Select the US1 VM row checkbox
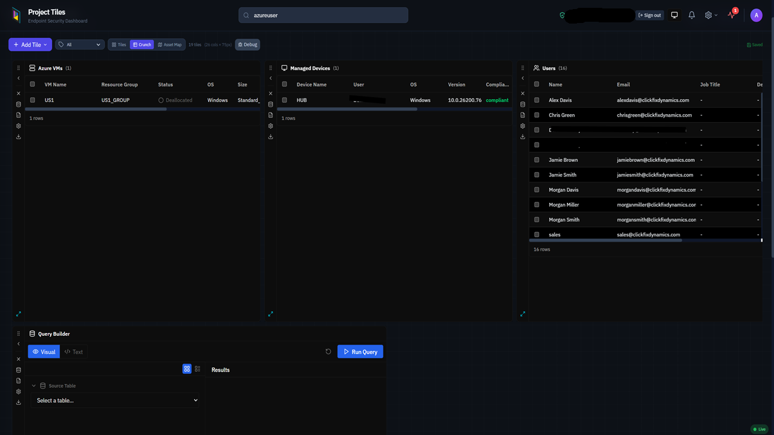 click(x=32, y=100)
